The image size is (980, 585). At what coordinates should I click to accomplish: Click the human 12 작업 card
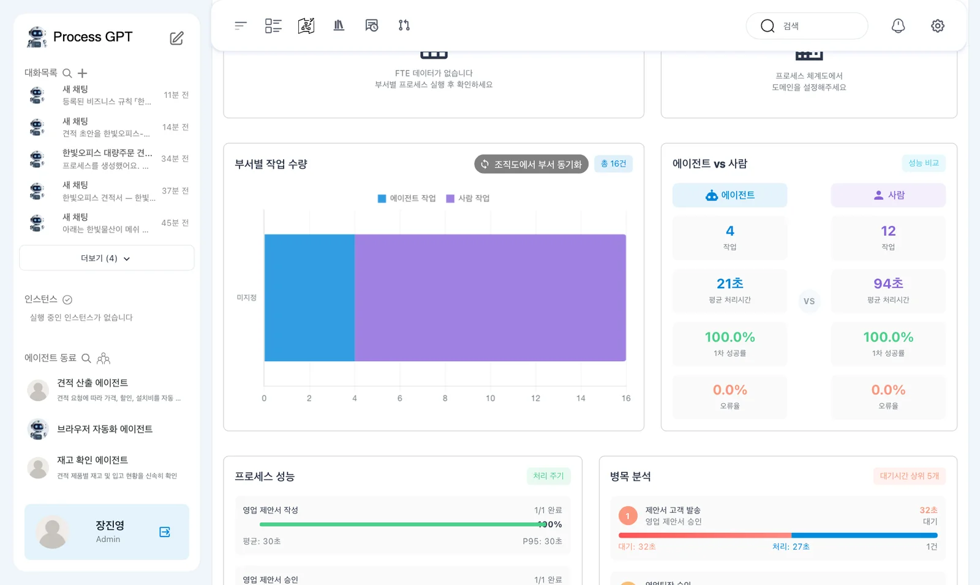coord(888,238)
